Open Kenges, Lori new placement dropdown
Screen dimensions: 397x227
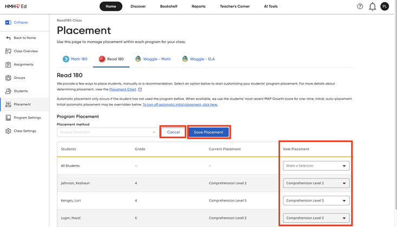click(x=316, y=201)
